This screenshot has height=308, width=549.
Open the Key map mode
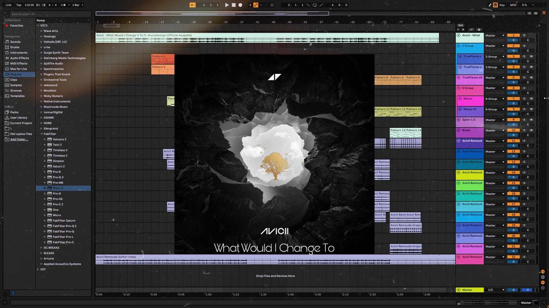pyautogui.click(x=502, y=5)
